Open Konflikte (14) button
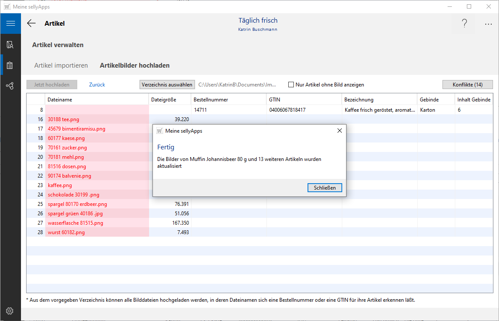Viewport: 499px width, 321px height. (x=467, y=85)
